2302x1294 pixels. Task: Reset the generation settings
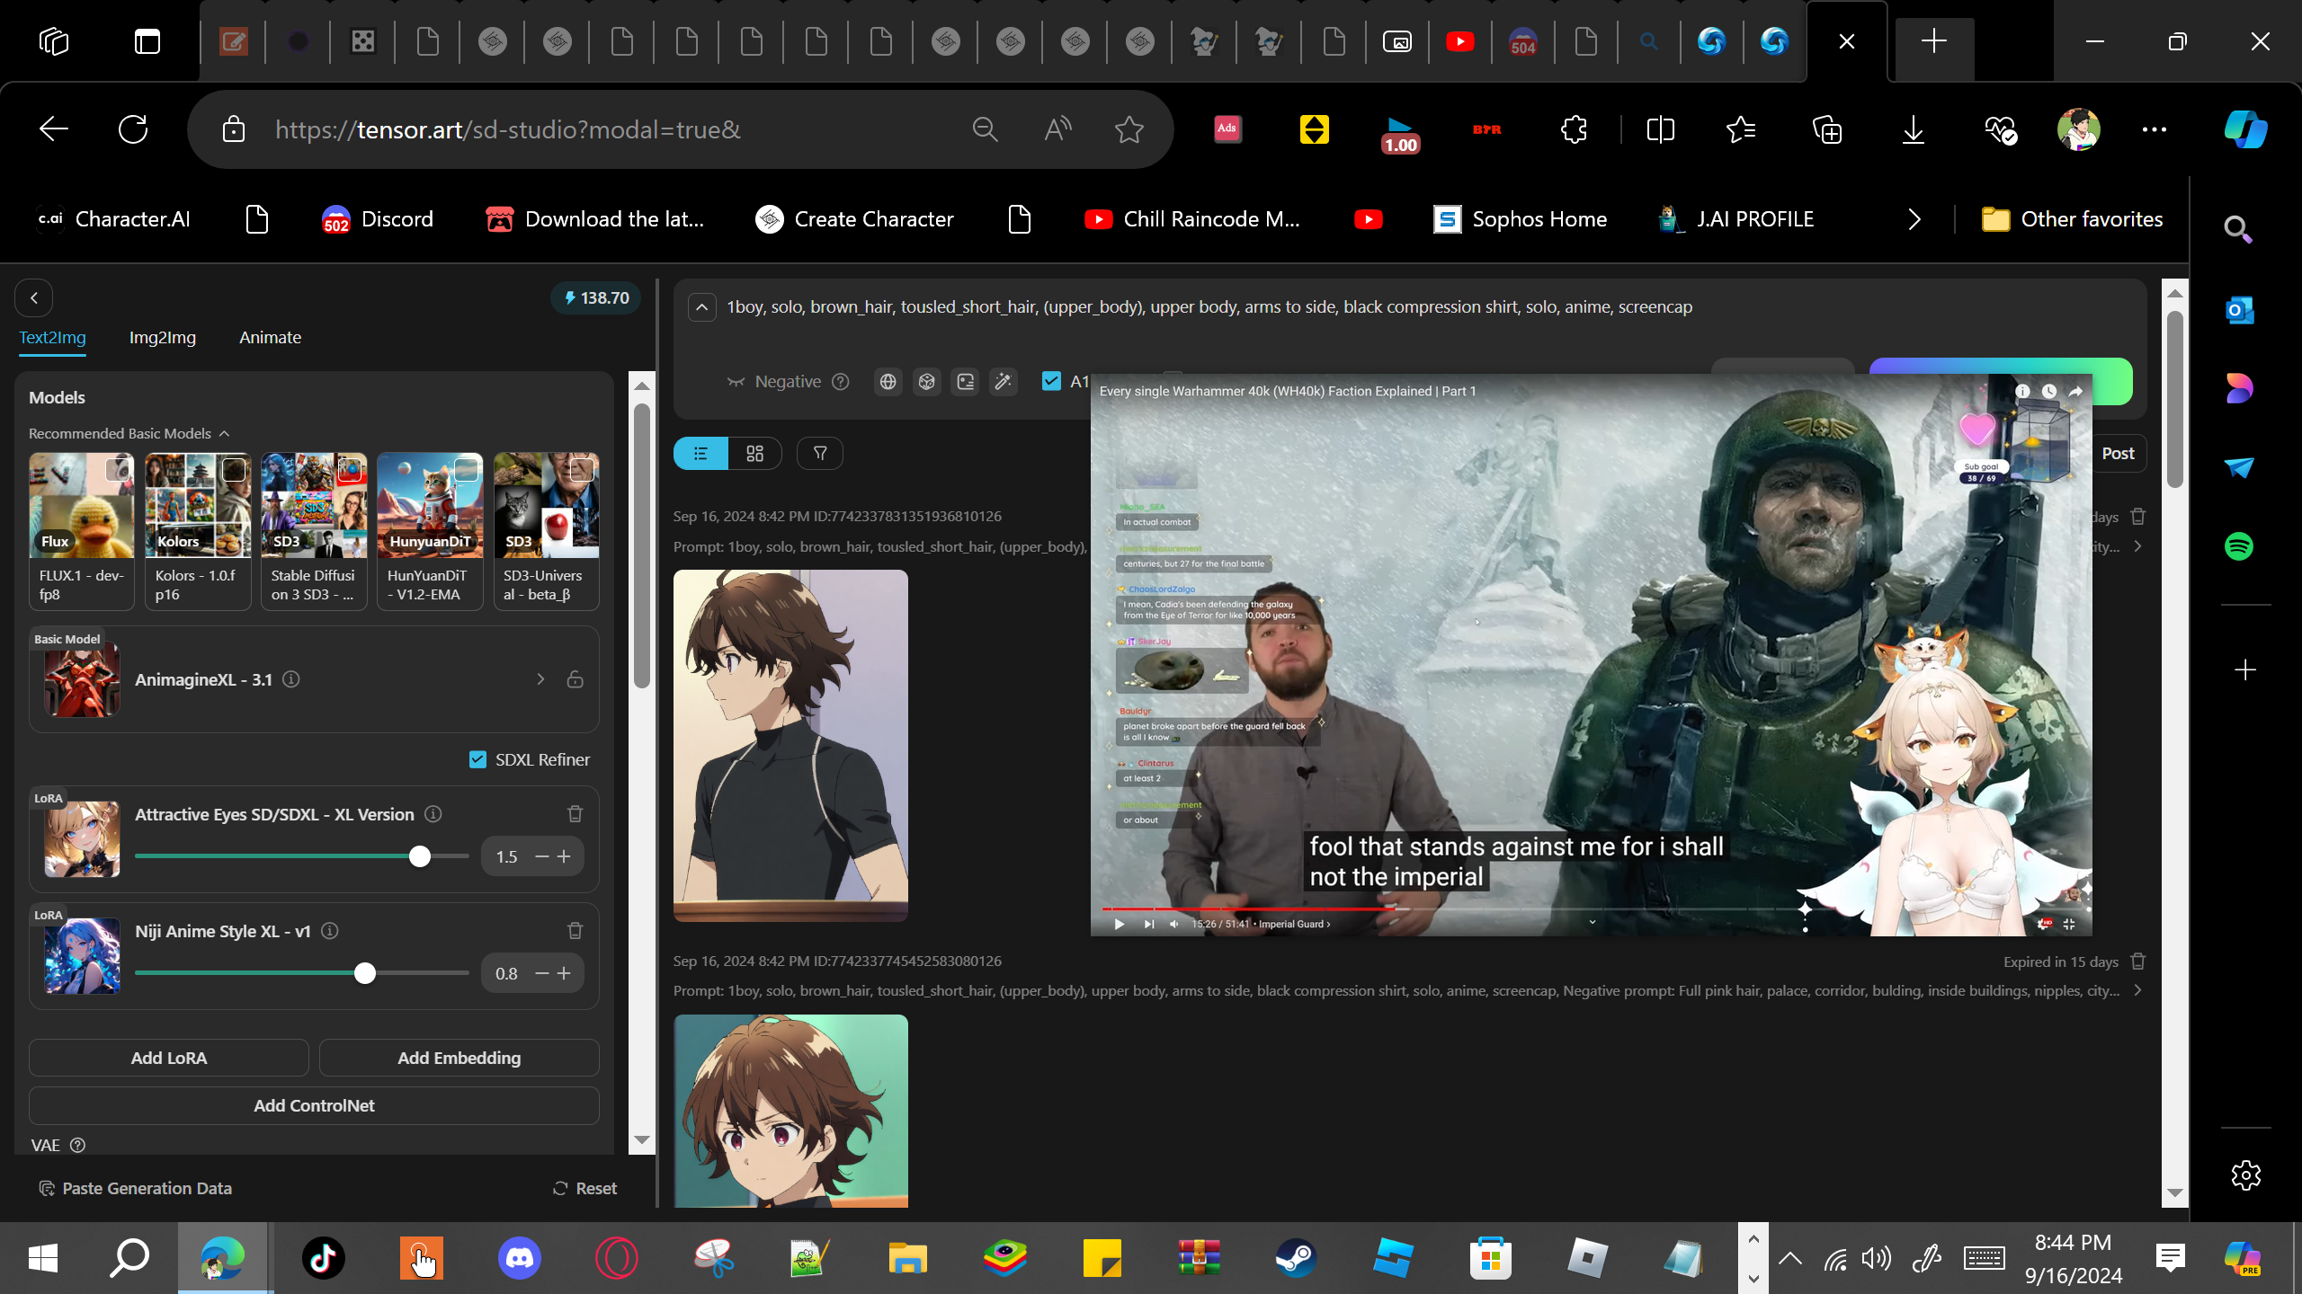tap(585, 1188)
